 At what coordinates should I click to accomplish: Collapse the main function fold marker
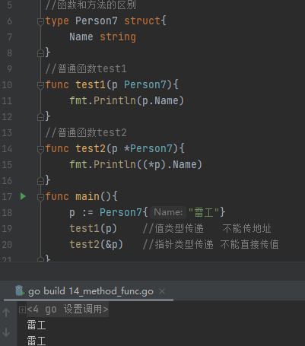point(40,197)
